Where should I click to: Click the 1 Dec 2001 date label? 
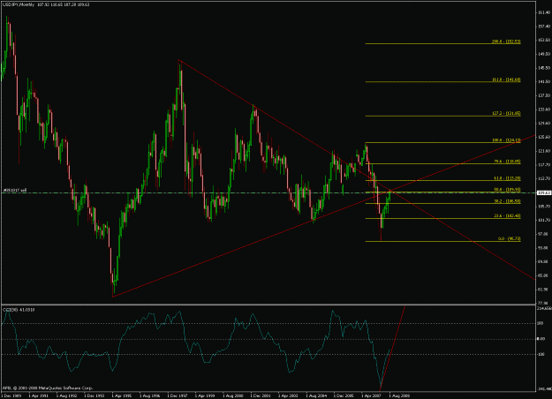261,395
